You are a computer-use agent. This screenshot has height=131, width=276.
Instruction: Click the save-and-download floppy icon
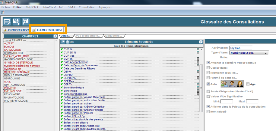(16, 22)
